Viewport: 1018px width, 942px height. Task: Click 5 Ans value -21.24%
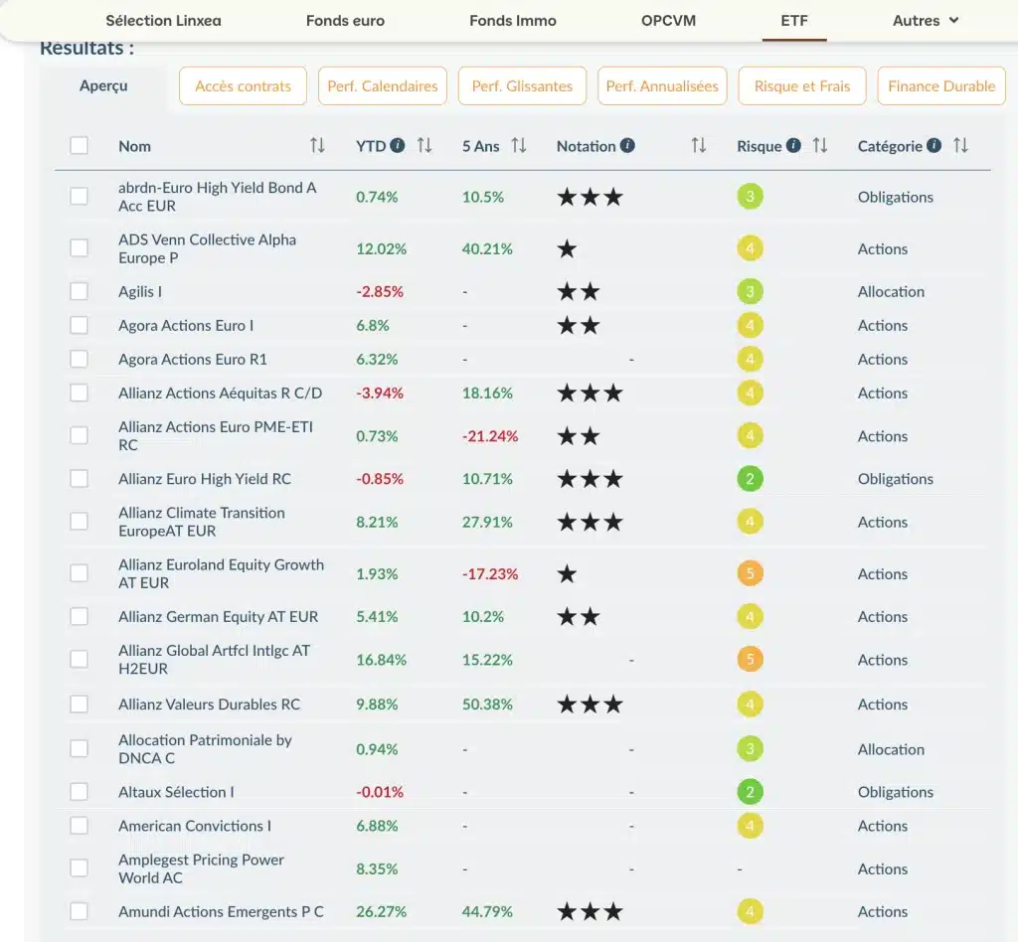click(490, 436)
